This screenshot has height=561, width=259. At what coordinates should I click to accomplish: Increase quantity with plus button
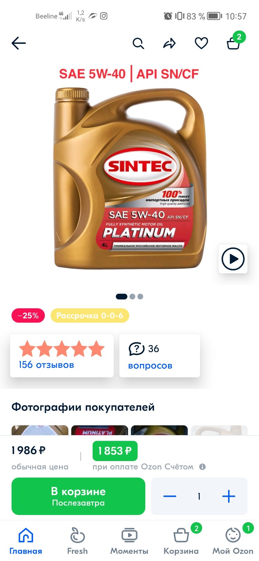coord(228,496)
